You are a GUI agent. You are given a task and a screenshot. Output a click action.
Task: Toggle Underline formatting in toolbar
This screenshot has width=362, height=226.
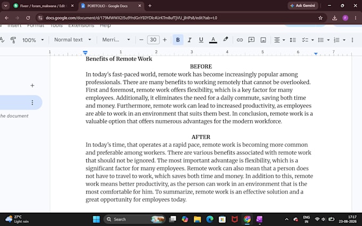[x=201, y=40]
